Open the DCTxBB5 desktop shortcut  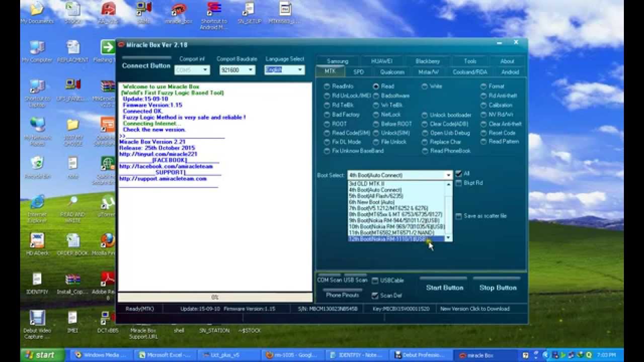107,322
